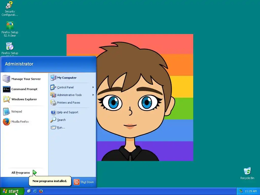Open Notepad menu entry

tap(24, 111)
